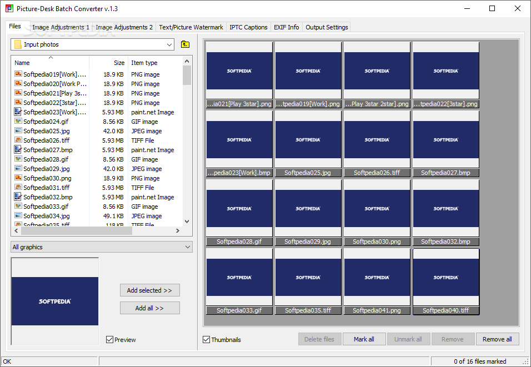The height and width of the screenshot is (367, 531).
Task: Open the Output Settings tab
Action: click(327, 27)
